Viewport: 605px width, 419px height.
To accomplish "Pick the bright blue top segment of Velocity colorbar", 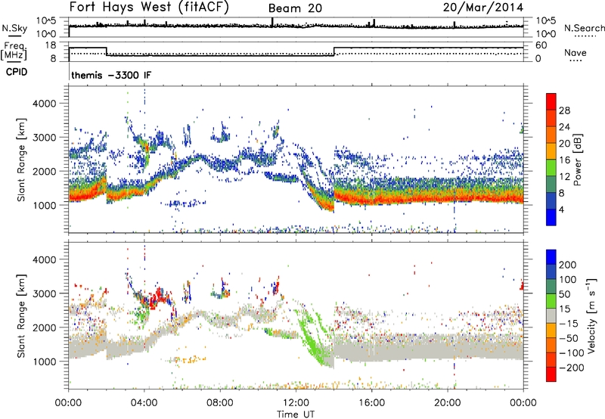I will pos(551,257).
